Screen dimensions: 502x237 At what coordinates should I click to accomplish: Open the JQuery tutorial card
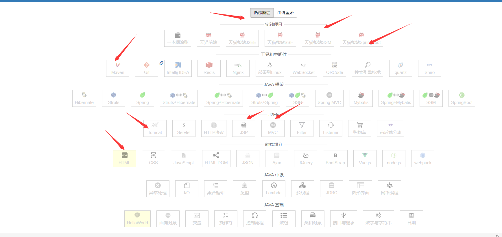pos(306,158)
